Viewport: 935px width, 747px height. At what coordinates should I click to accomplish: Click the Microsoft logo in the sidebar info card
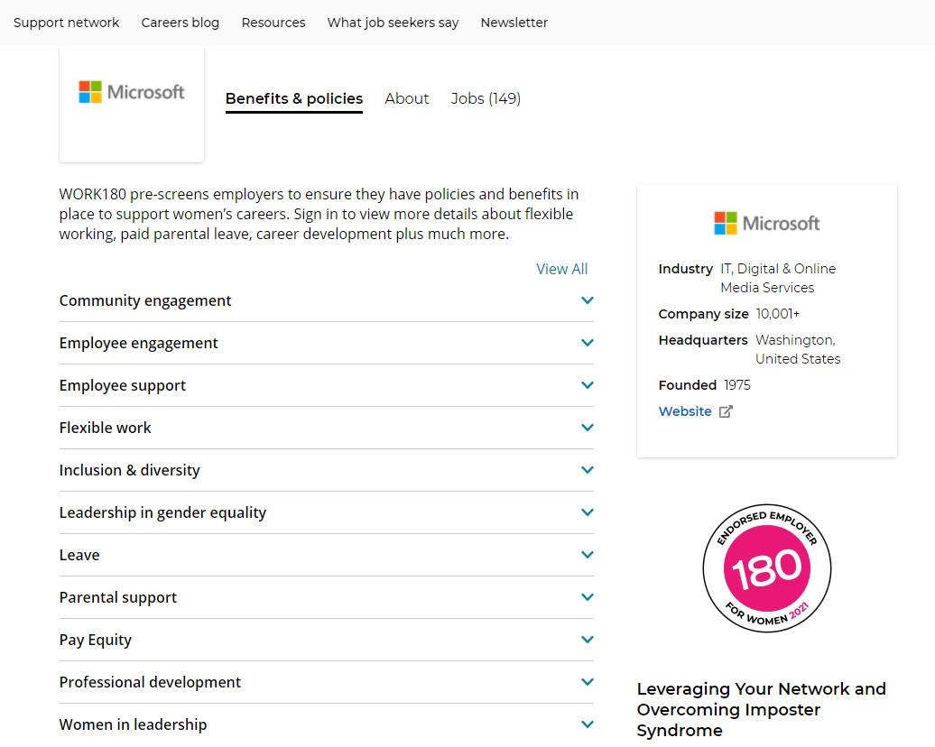pos(767,224)
